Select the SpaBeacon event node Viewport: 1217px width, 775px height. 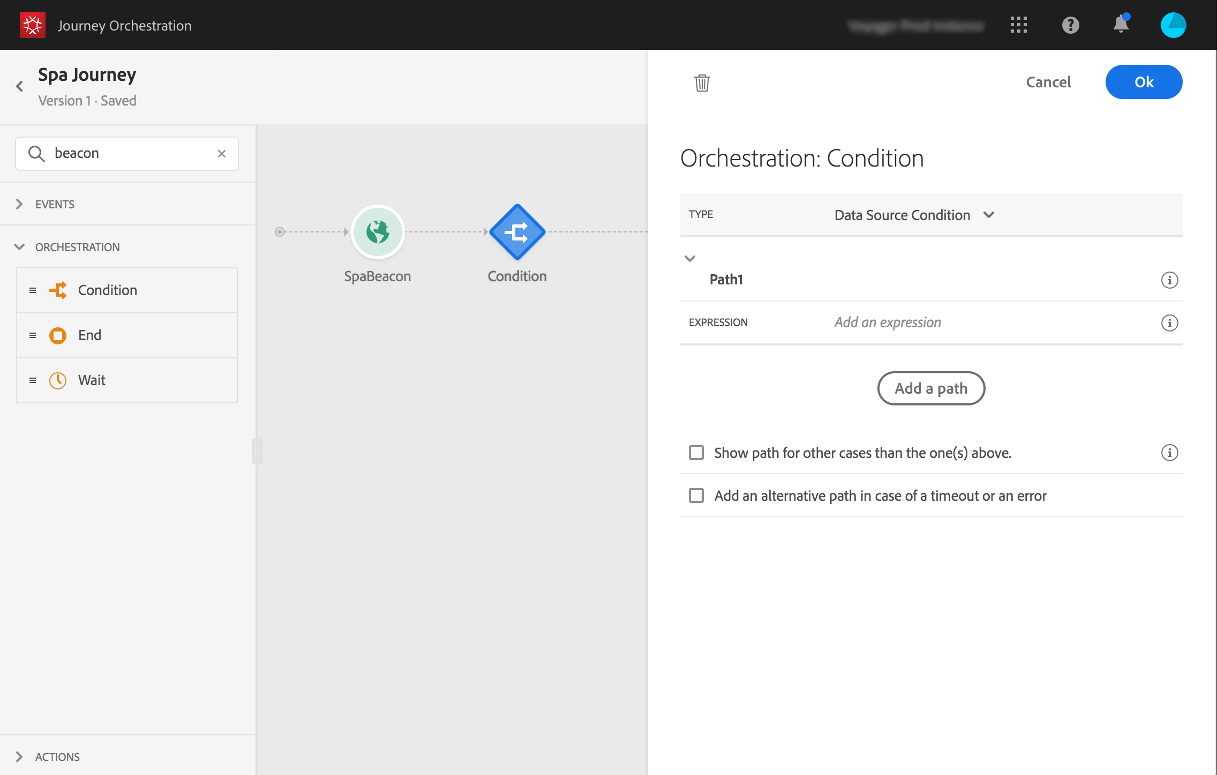378,232
